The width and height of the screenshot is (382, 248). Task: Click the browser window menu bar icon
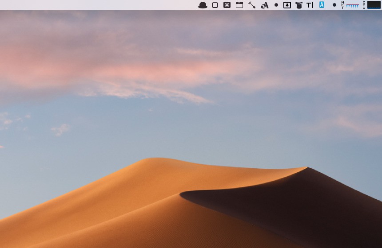coord(239,5)
